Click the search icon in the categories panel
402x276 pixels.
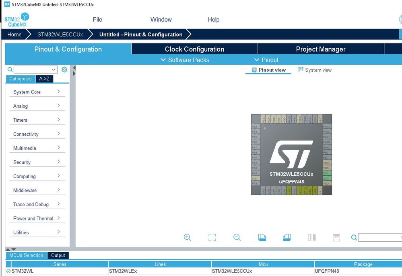point(10,70)
